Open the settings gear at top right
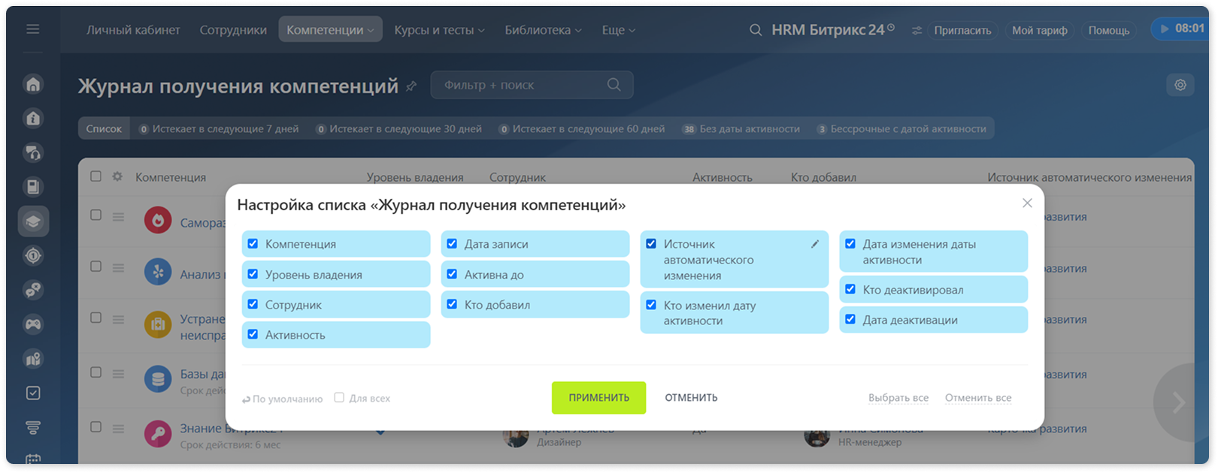 (1180, 85)
